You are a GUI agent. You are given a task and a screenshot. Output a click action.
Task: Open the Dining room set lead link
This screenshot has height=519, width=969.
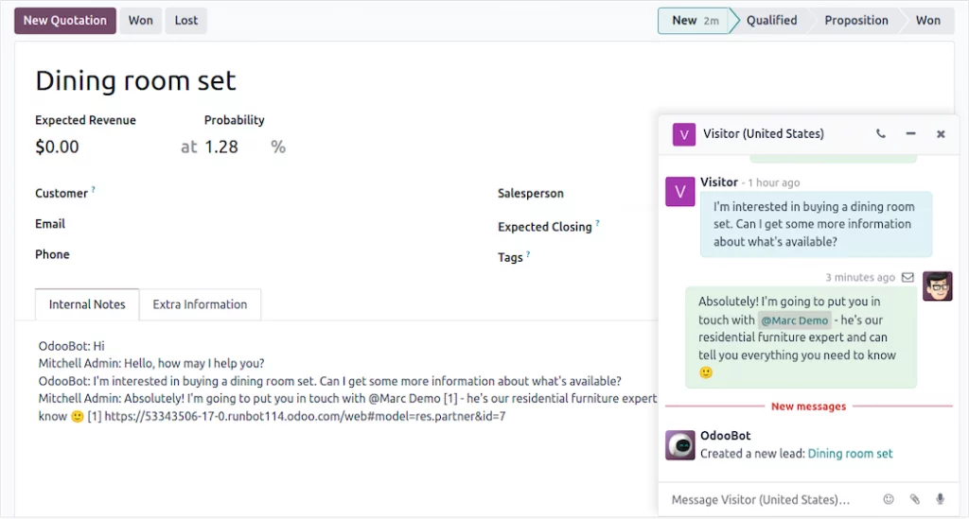click(x=850, y=454)
